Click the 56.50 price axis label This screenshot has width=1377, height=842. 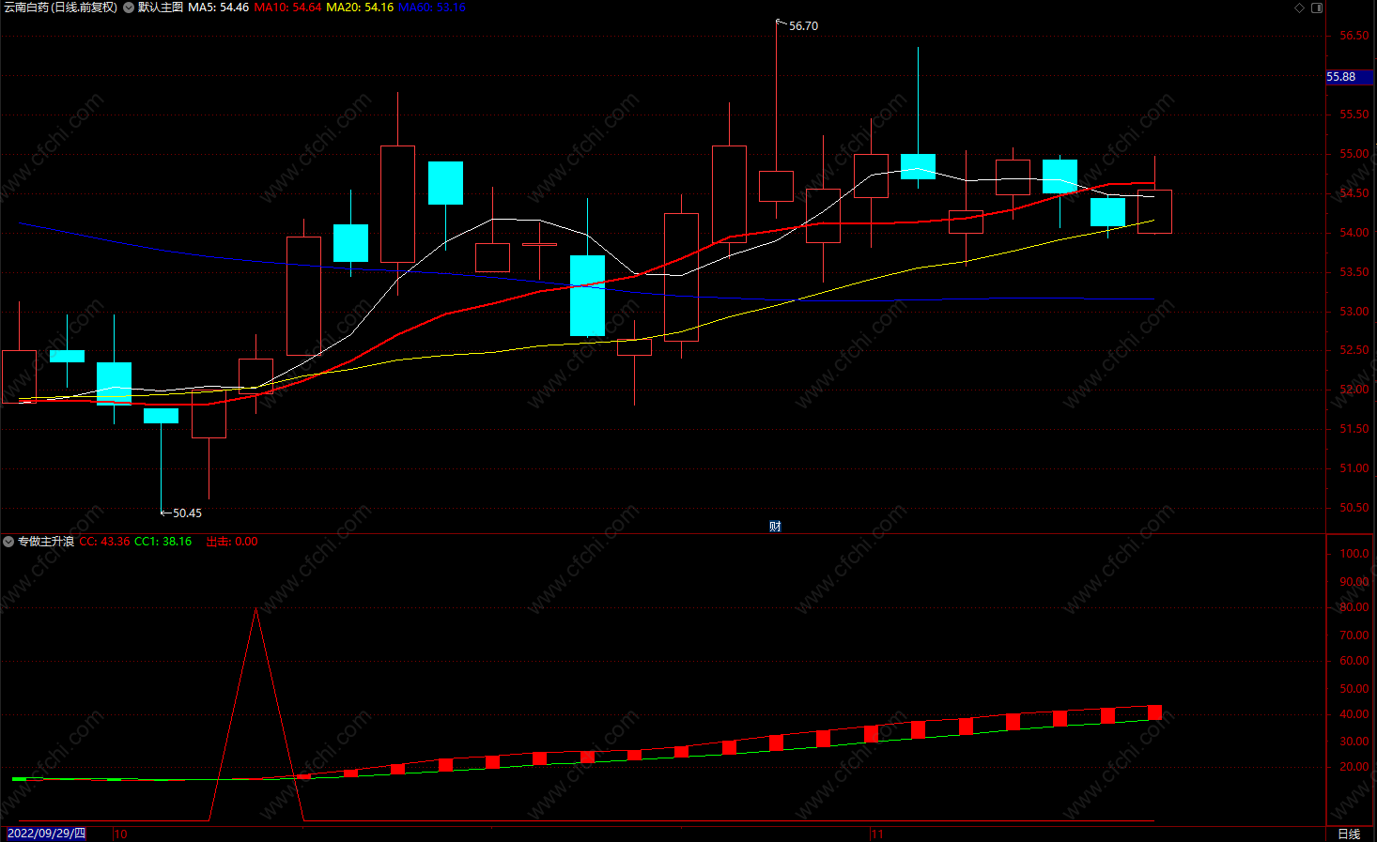tap(1354, 36)
